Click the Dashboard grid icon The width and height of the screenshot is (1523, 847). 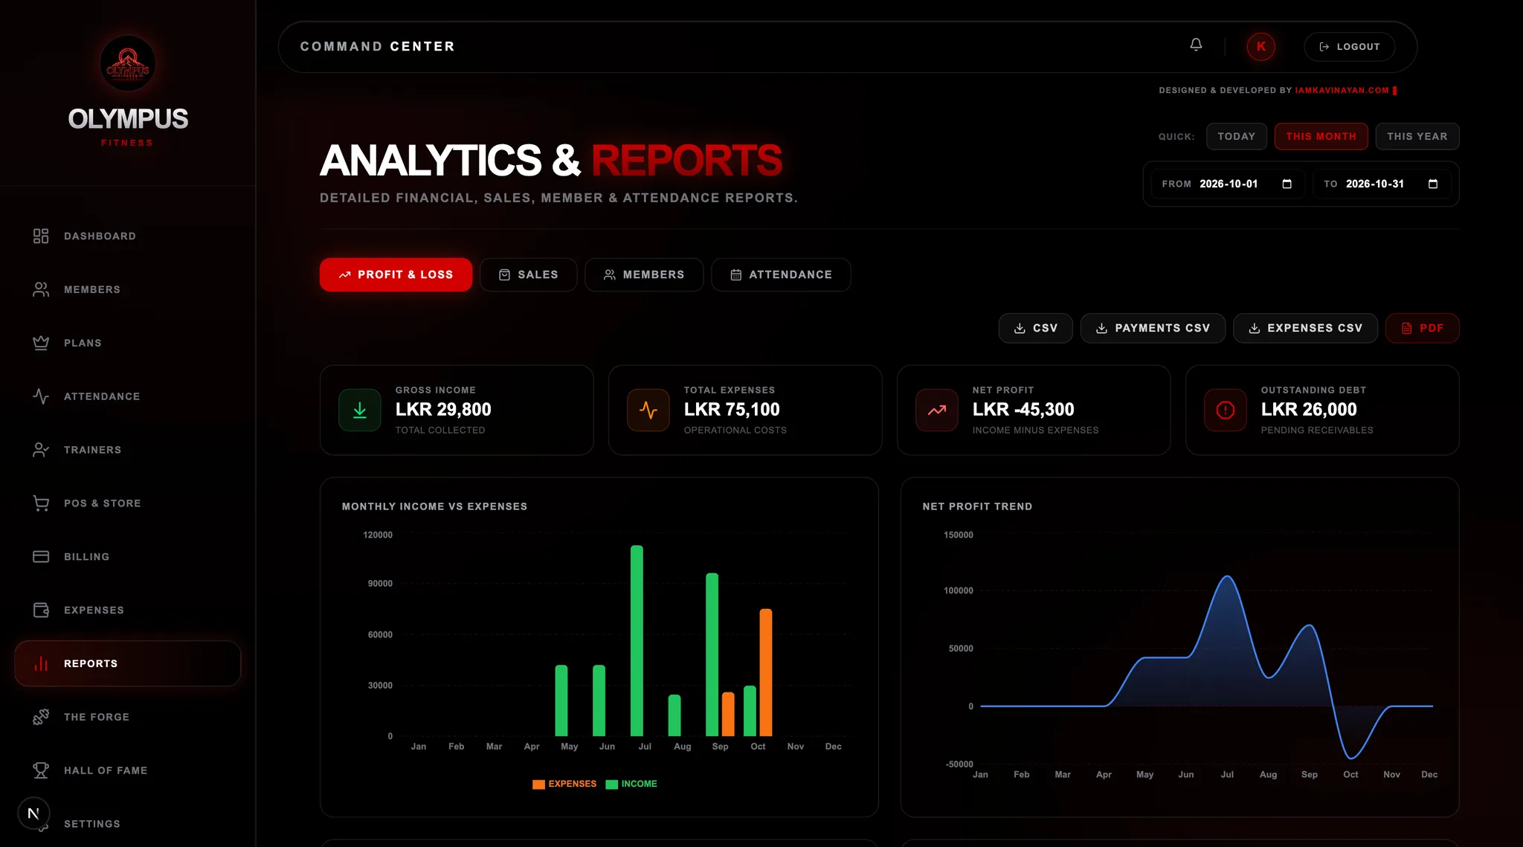(41, 236)
